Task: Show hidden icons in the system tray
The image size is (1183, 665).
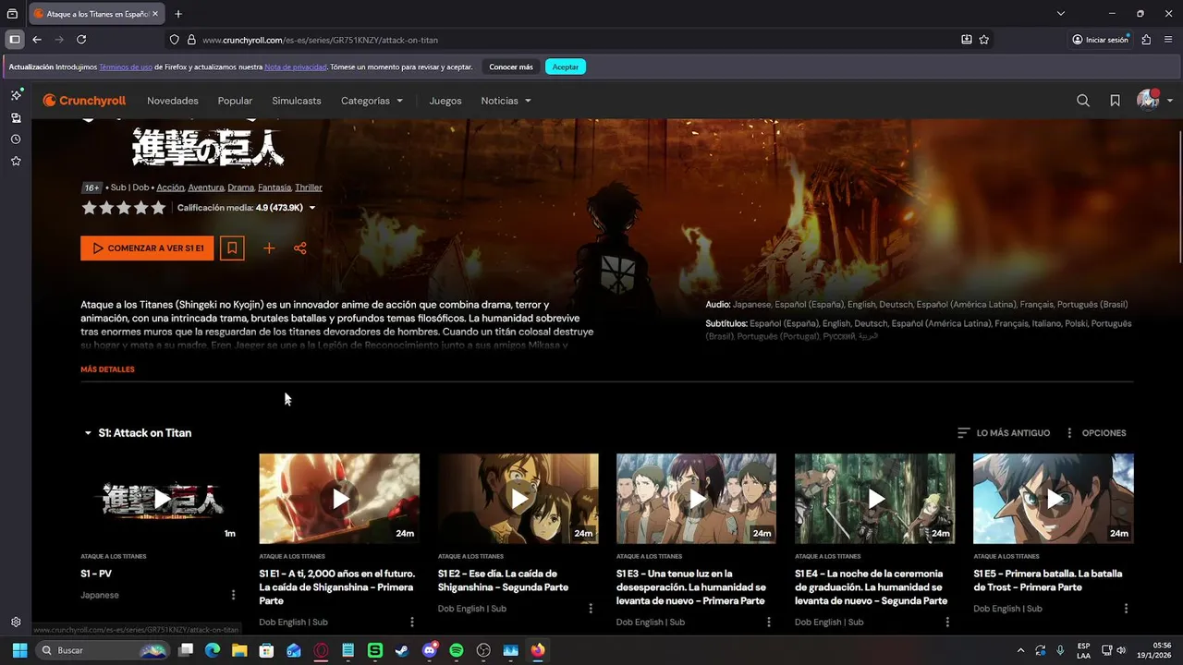Action: (x=1020, y=650)
